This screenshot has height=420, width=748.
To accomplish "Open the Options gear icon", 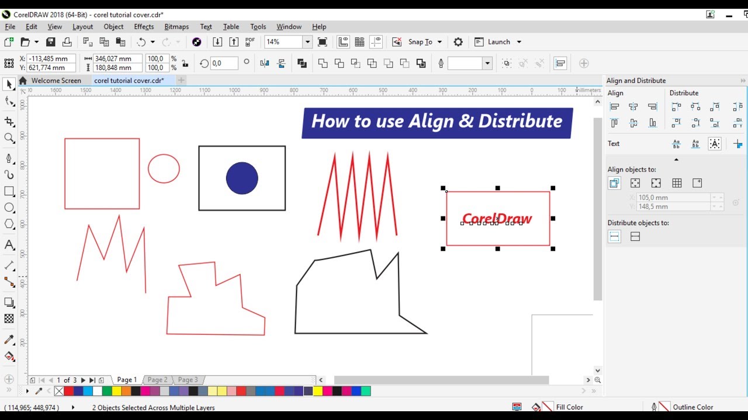I will click(x=458, y=42).
